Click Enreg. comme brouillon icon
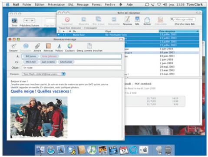The image size is (208, 157). click(89, 46)
